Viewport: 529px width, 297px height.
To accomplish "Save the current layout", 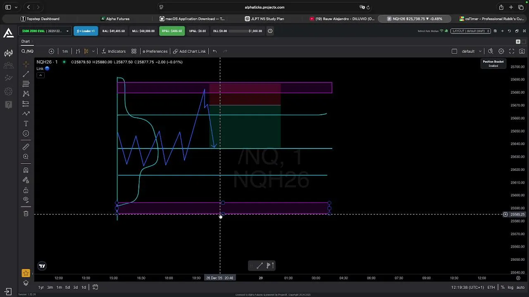I will coord(495,31).
